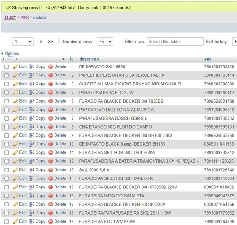Click ean value 7898039264509
Screen dimensions: 237x225
219,222
